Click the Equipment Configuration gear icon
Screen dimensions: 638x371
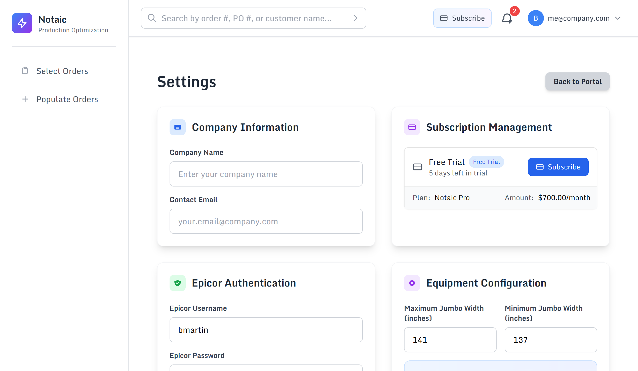point(412,283)
